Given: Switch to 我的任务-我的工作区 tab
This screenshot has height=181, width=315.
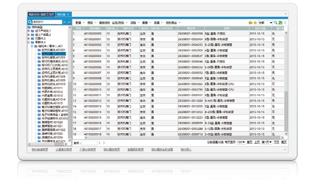Looking at the screenshot, I should click(x=41, y=14).
